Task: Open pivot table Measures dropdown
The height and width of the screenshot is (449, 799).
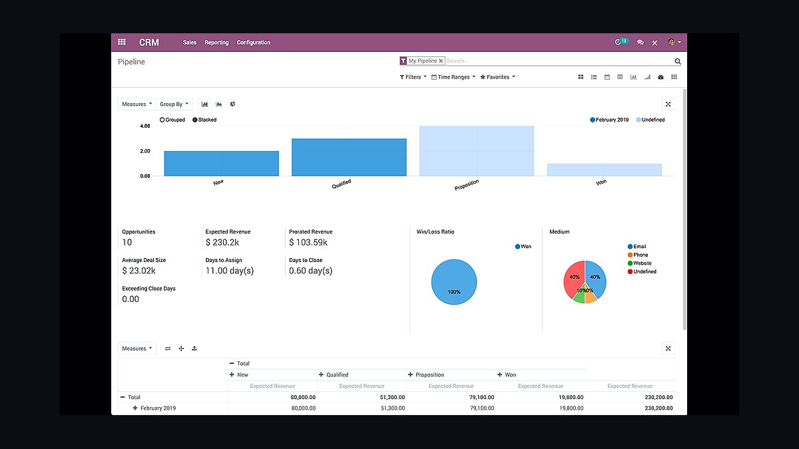Action: tap(137, 348)
